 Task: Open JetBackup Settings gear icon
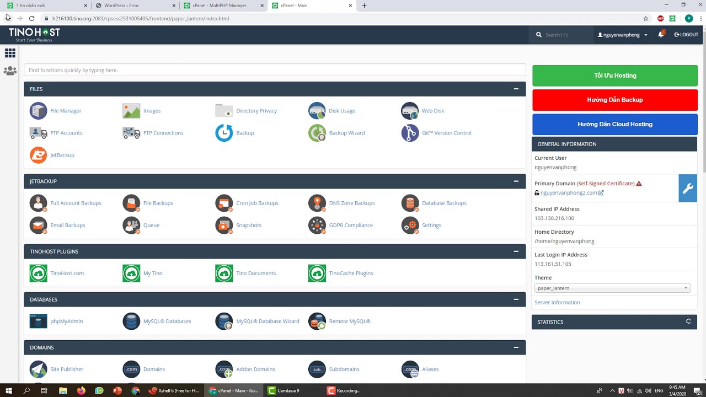pyautogui.click(x=410, y=225)
